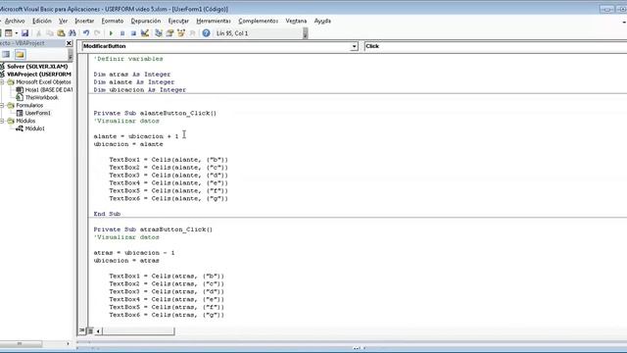Click the Redo arrow icon
Image resolution: width=627 pixels, height=353 pixels.
point(97,33)
